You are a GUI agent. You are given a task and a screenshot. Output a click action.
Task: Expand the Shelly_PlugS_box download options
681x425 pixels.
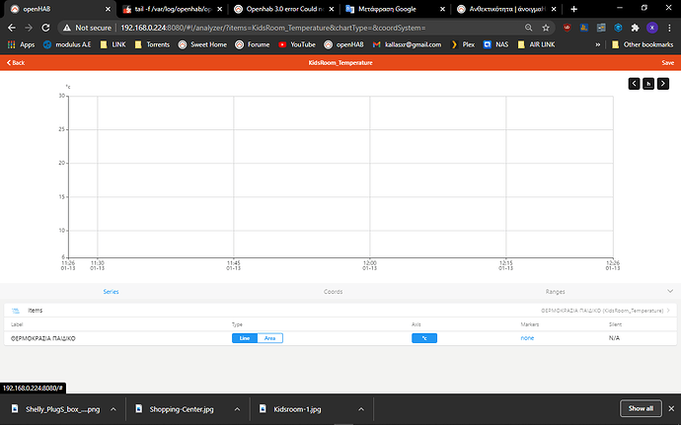click(113, 408)
